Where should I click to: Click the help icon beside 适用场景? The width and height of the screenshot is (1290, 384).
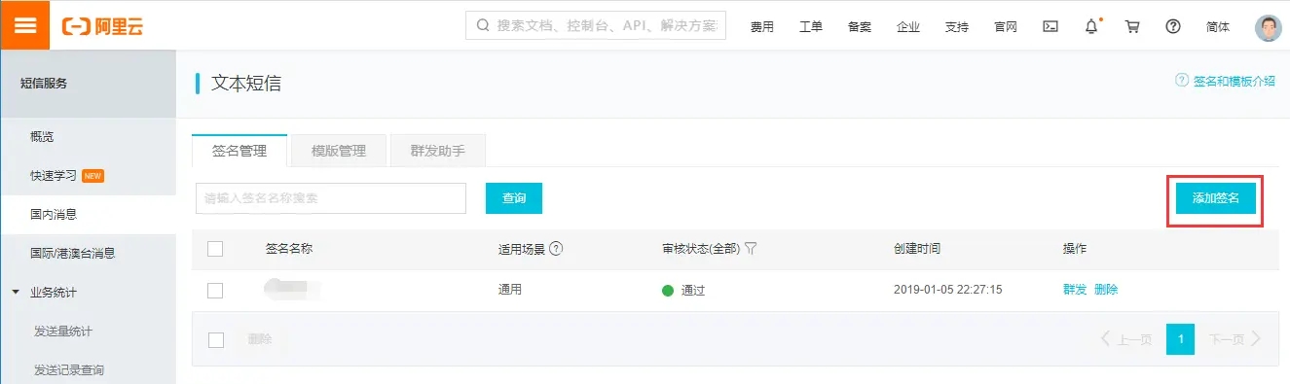pyautogui.click(x=556, y=249)
